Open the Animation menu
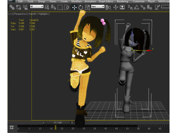 pyautogui.click(x=90, y=1)
